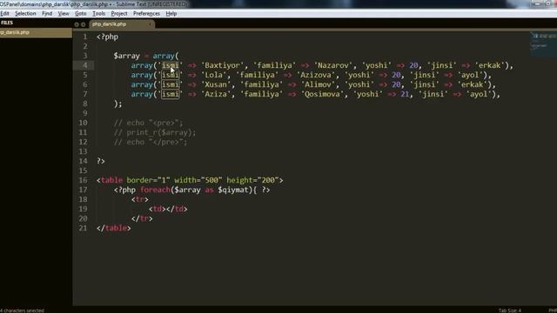Open the View menu
Viewport: 557px width, 313px height.
[x=64, y=14]
